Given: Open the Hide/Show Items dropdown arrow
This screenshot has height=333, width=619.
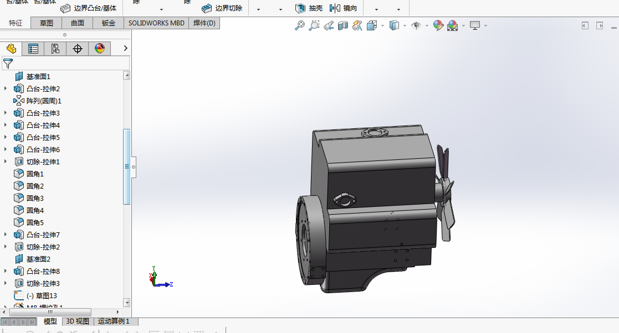Looking at the screenshot, I should click(x=427, y=26).
